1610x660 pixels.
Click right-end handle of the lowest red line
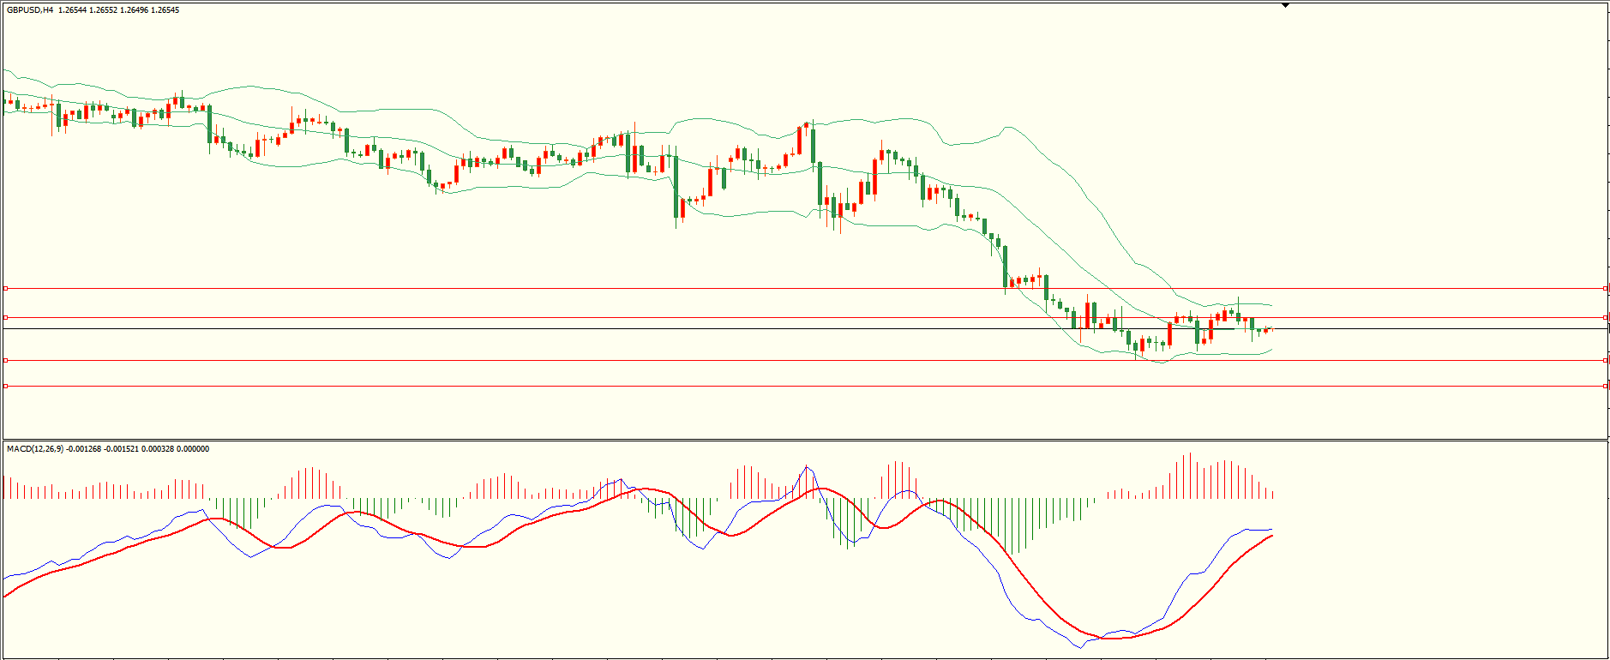1605,387
